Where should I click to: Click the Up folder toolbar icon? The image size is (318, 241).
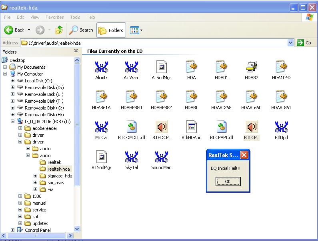point(59,30)
